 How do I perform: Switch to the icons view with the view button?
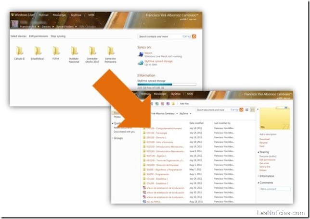click(247, 109)
